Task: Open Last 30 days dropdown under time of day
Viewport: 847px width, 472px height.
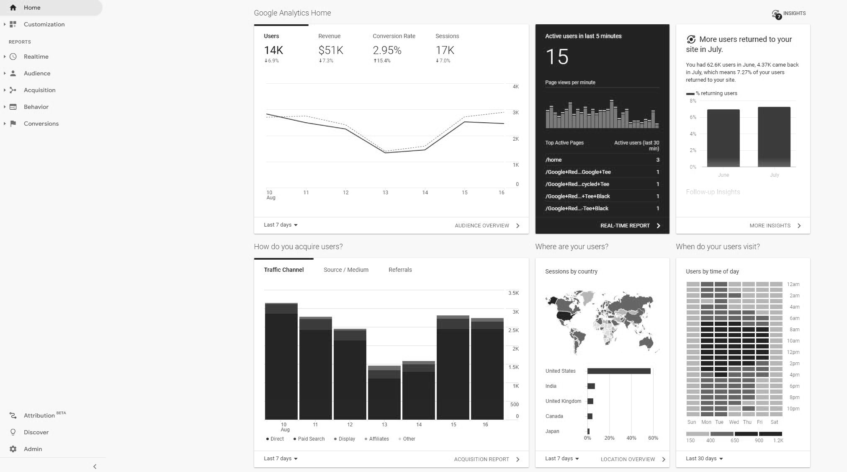Action: click(704, 459)
